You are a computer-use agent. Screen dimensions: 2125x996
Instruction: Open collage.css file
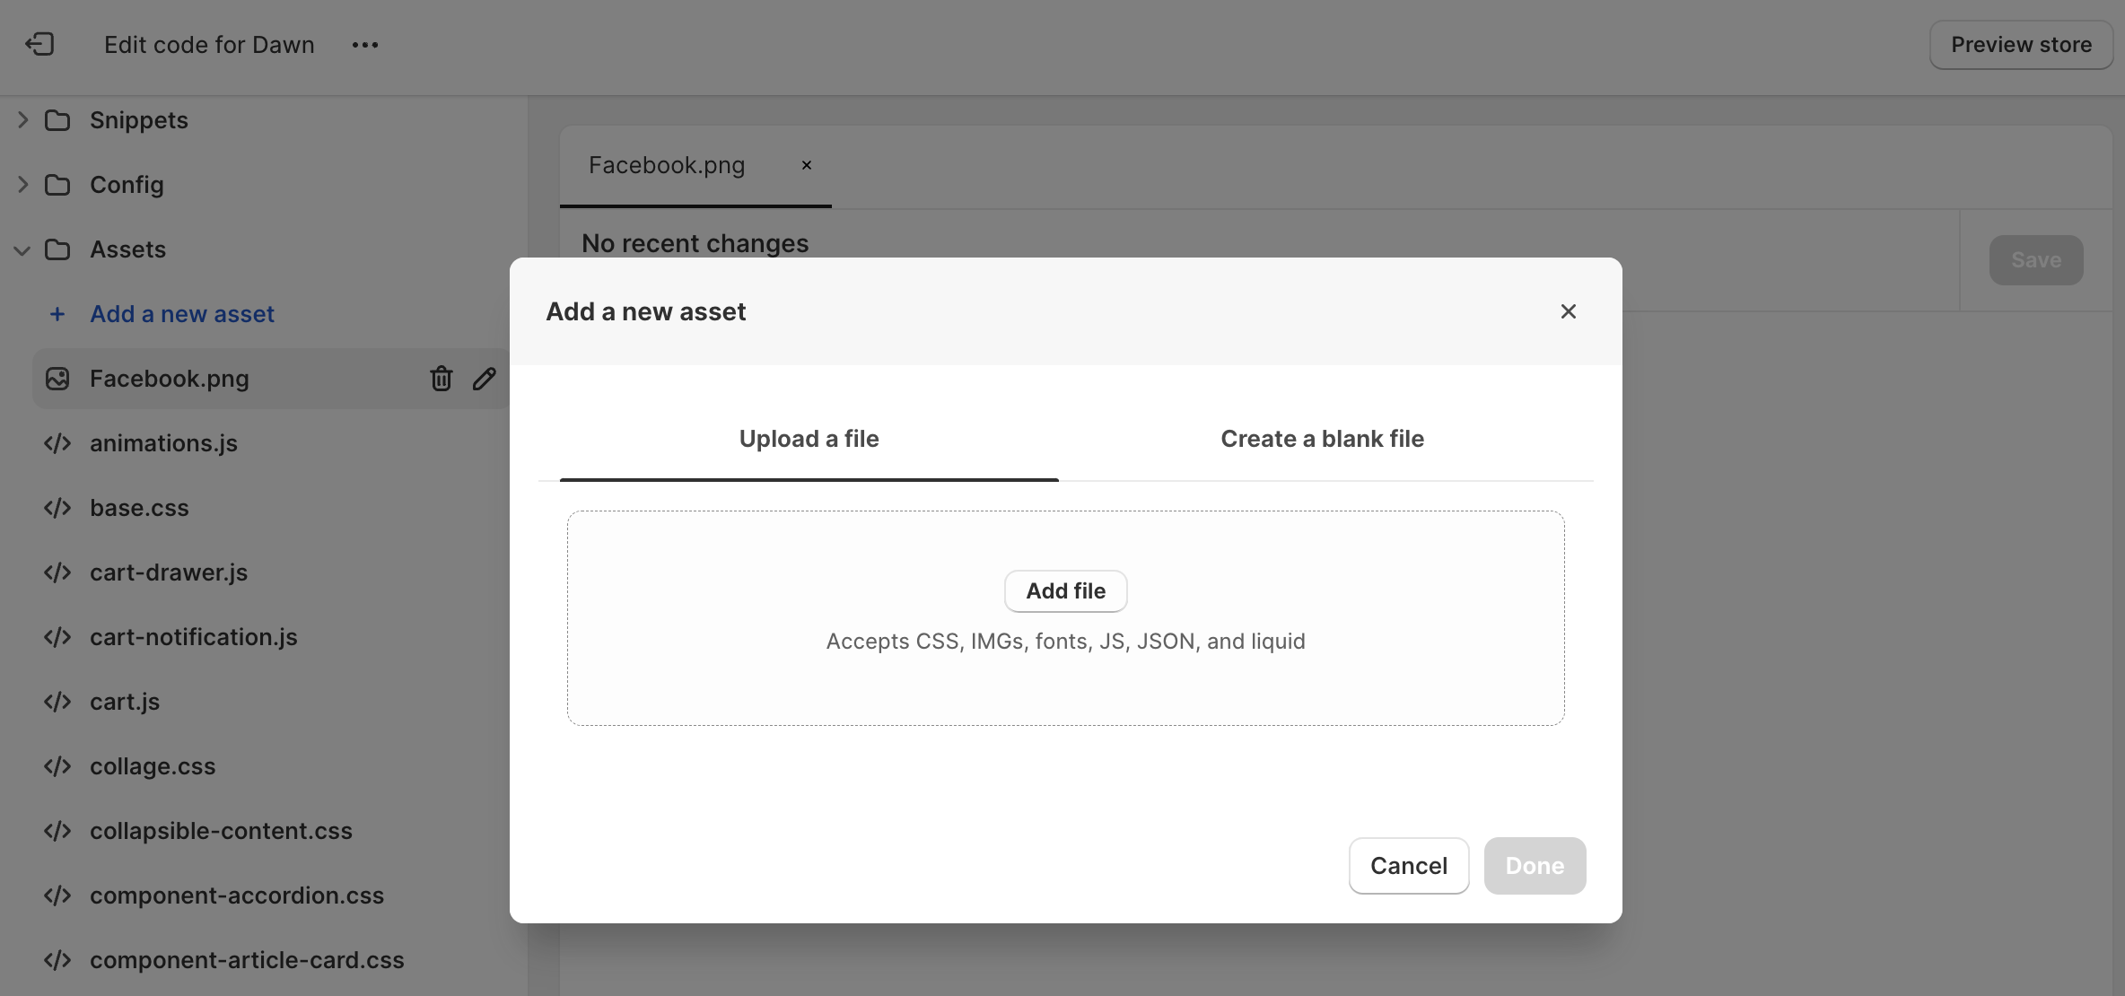coord(153,766)
